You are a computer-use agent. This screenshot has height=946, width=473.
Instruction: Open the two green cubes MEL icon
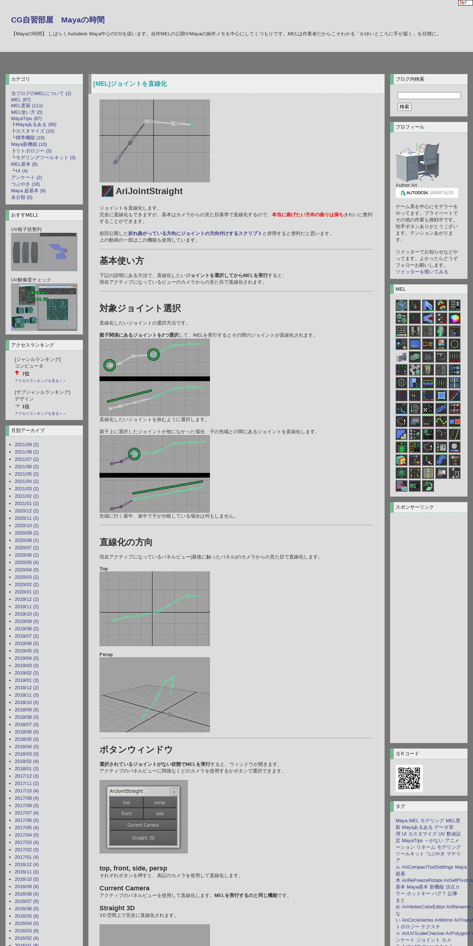pos(415,357)
